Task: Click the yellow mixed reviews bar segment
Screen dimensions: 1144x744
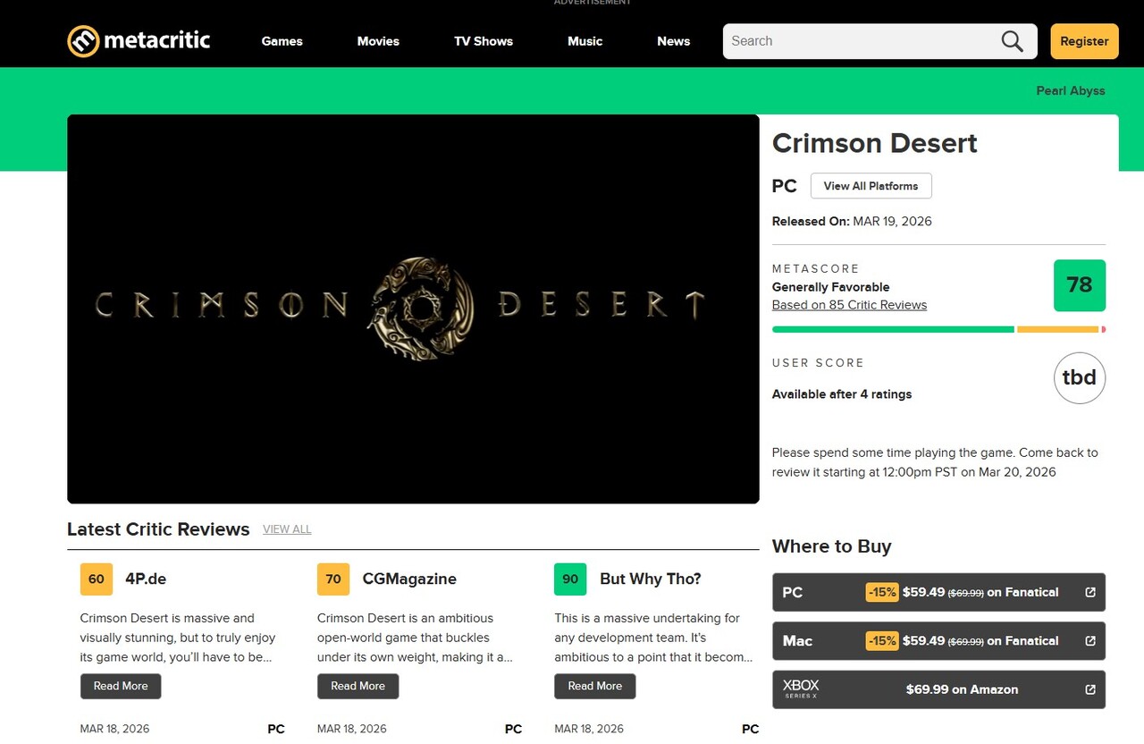Action: tap(1057, 330)
